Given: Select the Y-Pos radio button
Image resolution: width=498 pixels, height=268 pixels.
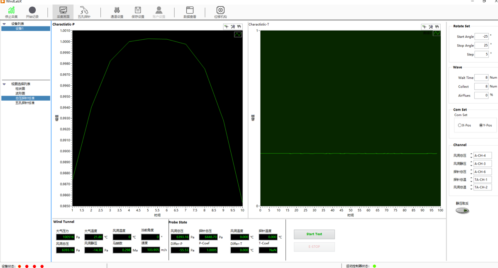Looking at the screenshot, I should point(481,125).
